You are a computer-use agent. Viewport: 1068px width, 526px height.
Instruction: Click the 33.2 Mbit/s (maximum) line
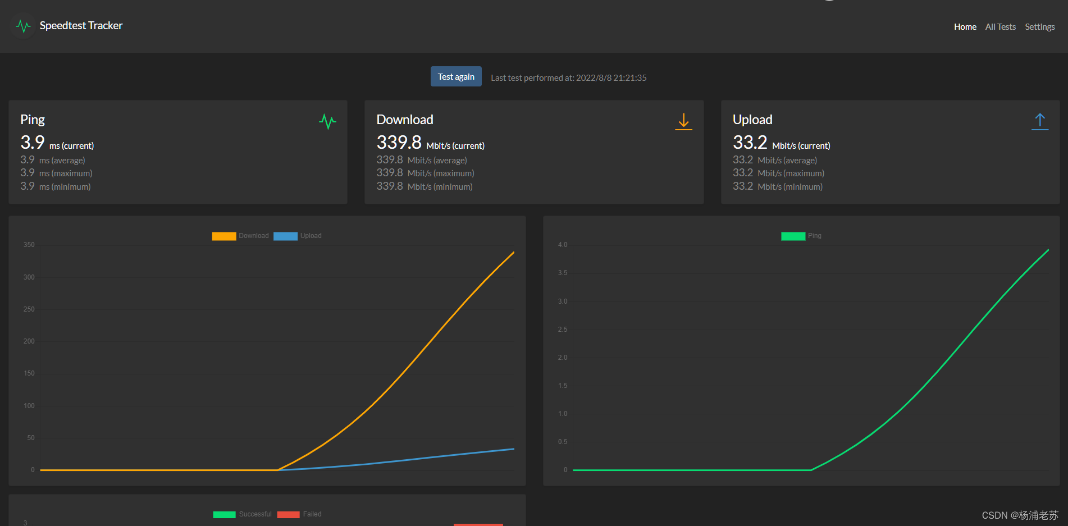[x=778, y=173]
